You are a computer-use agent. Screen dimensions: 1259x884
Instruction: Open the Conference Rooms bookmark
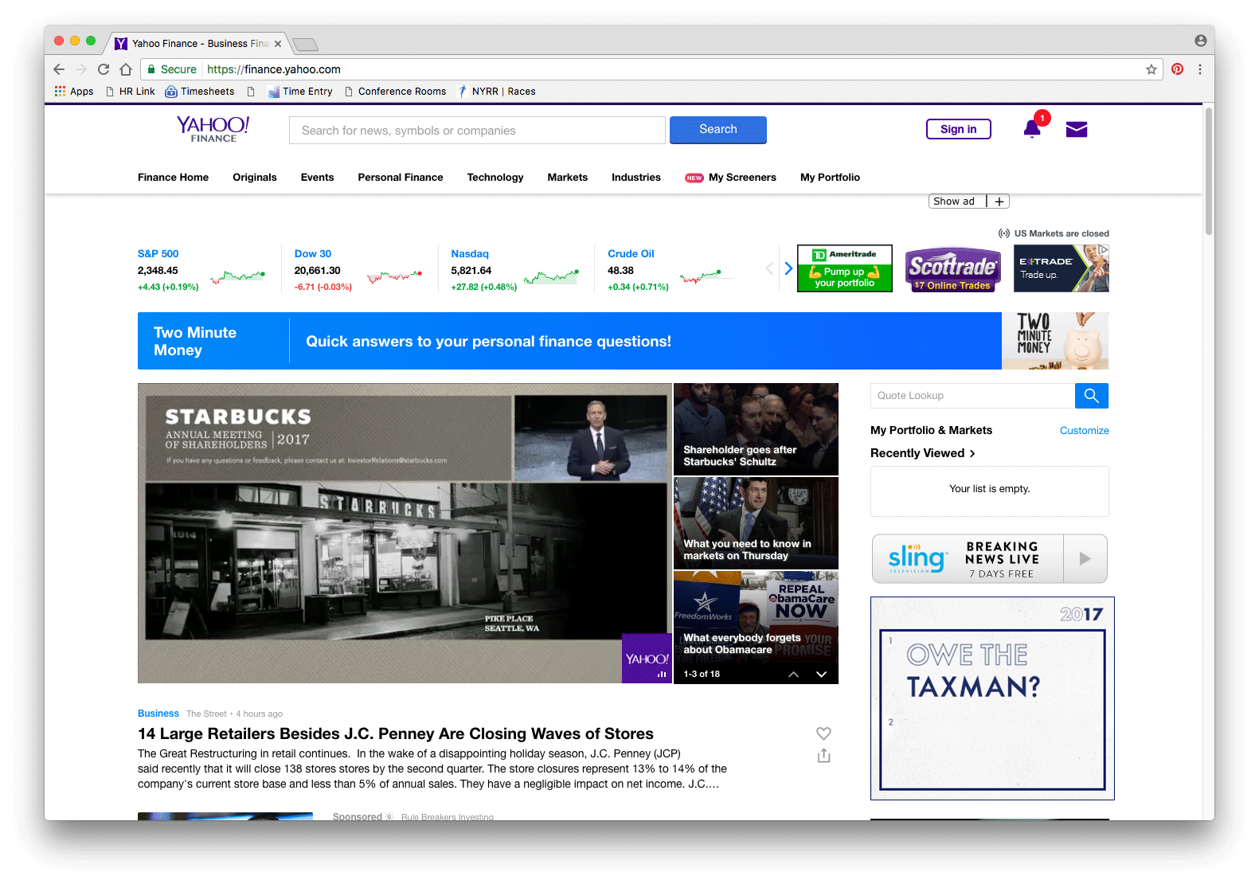point(395,92)
